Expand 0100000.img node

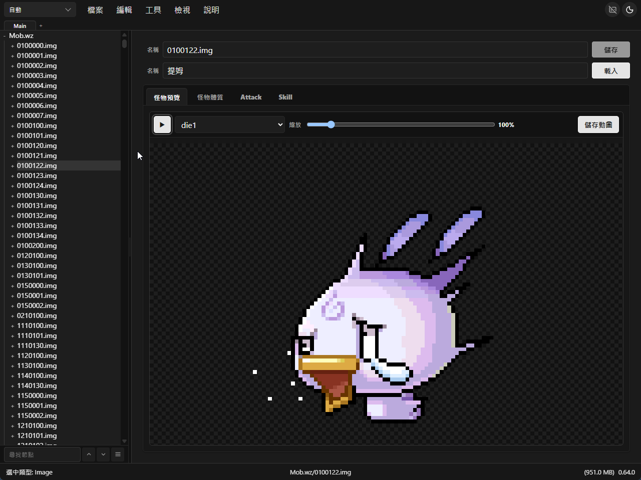[13, 46]
